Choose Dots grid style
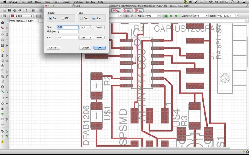The height and width of the screenshot is (155, 249). click(82, 18)
